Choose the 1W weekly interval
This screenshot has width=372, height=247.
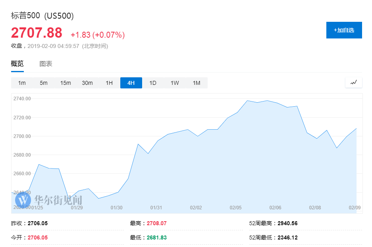tap(175, 83)
